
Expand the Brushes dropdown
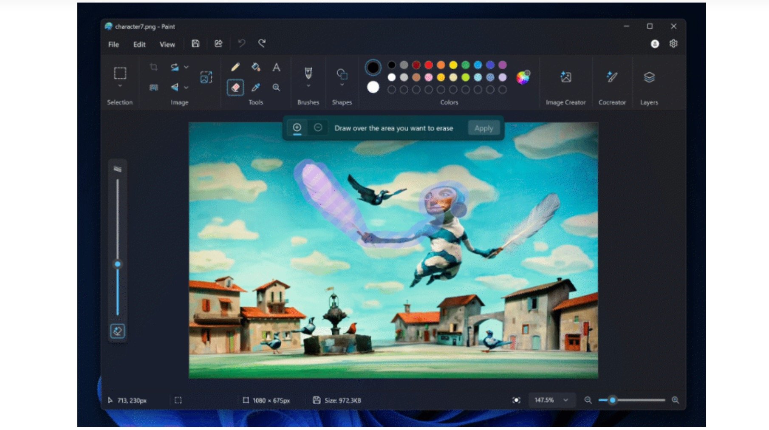click(308, 85)
